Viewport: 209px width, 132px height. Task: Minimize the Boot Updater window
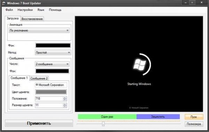click(186, 3)
